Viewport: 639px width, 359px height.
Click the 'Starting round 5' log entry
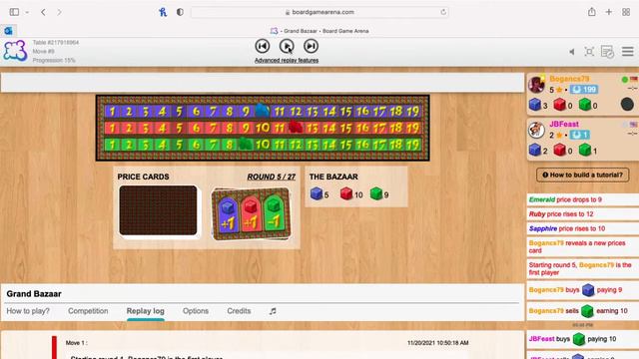583,268
